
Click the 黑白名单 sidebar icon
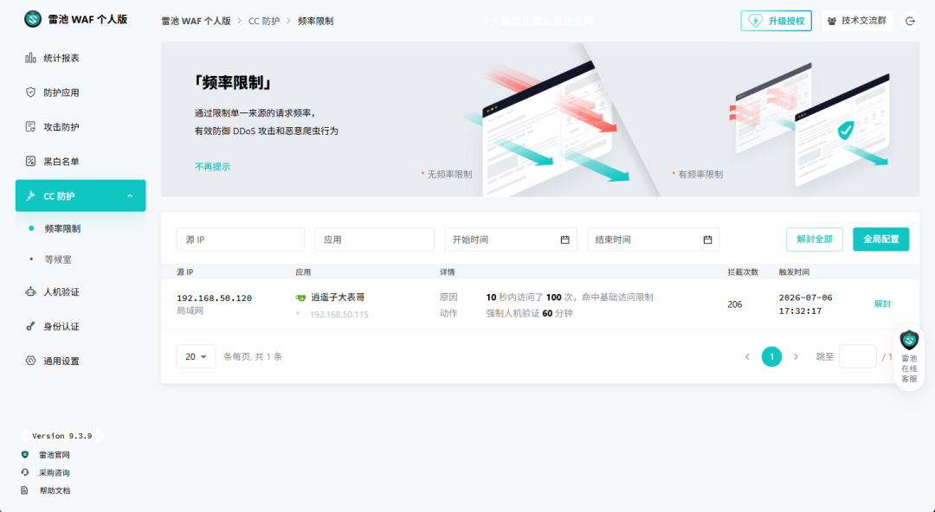(x=30, y=162)
